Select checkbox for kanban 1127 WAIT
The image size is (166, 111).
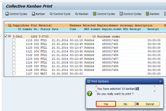[14, 73]
